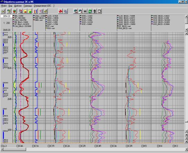
Task: Click the yellow folder with green plus
Action: pyautogui.click(x=30, y=11)
